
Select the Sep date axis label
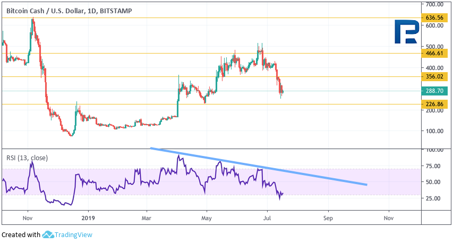[328, 217]
